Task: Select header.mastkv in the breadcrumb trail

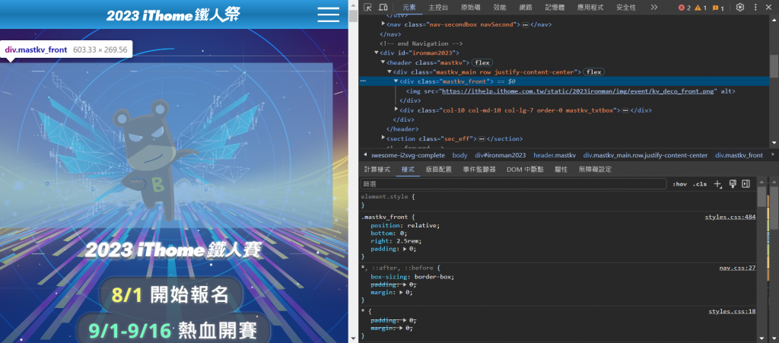Action: pos(555,155)
